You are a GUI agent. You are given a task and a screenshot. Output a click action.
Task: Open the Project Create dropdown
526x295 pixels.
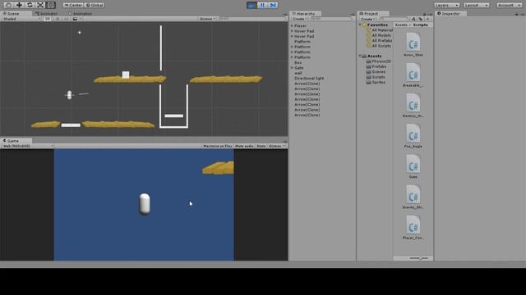click(x=367, y=19)
